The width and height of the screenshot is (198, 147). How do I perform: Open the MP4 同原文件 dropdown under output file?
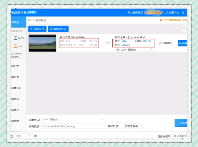[134, 50]
